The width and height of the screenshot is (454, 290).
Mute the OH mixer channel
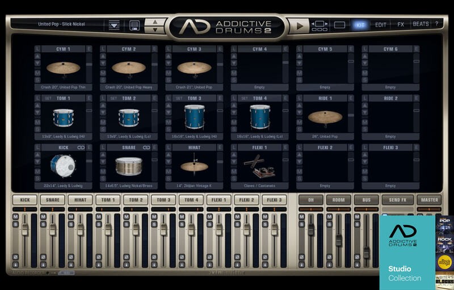[301, 217]
